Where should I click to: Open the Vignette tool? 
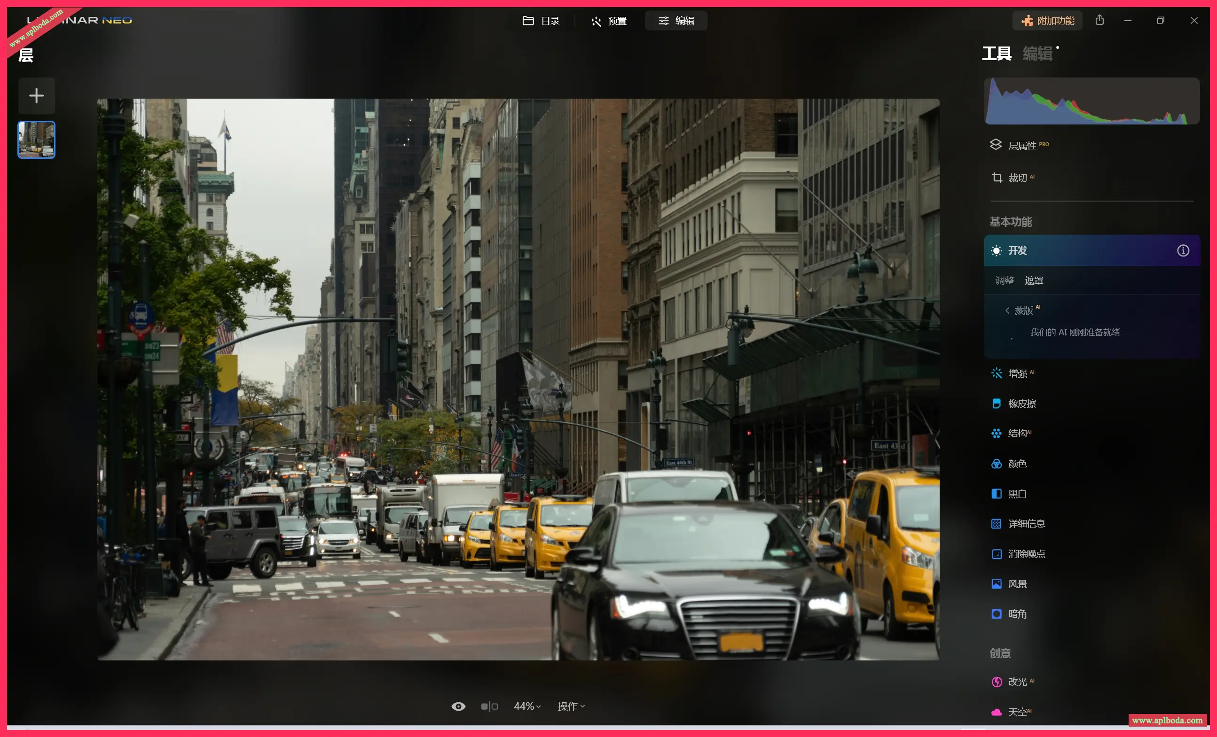click(x=1016, y=614)
